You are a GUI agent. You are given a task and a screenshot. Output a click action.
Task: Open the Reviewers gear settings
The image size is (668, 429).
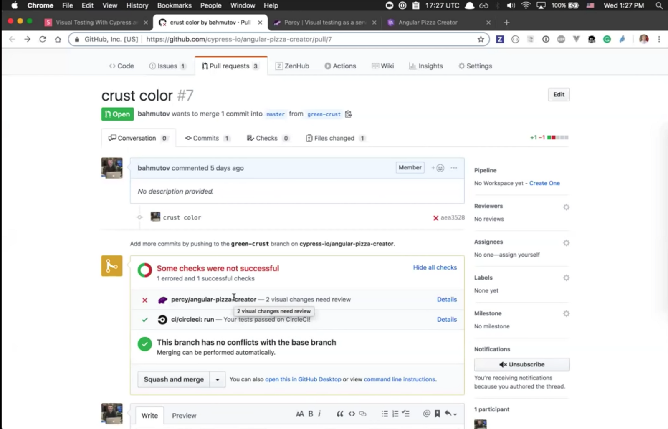(x=566, y=207)
